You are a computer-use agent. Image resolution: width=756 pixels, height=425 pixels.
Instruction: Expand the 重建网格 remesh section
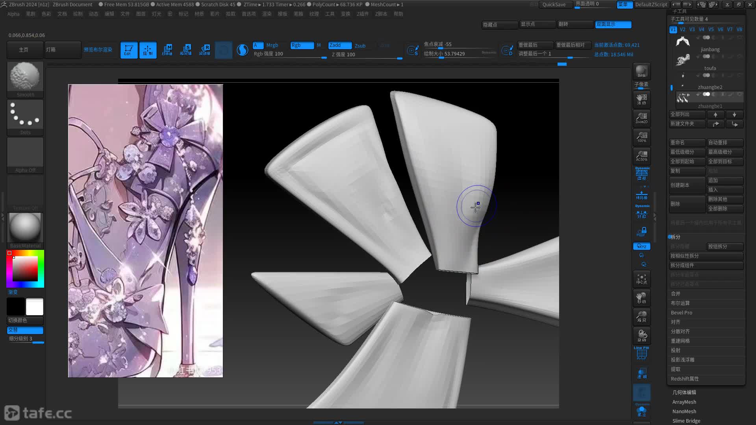[x=680, y=341]
